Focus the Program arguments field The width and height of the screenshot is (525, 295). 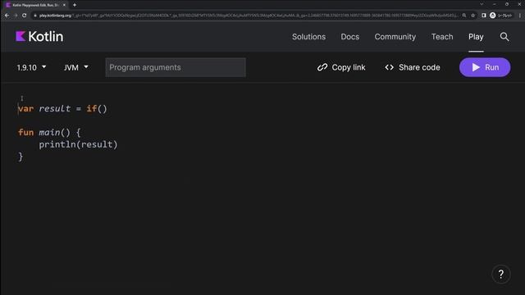point(176,67)
